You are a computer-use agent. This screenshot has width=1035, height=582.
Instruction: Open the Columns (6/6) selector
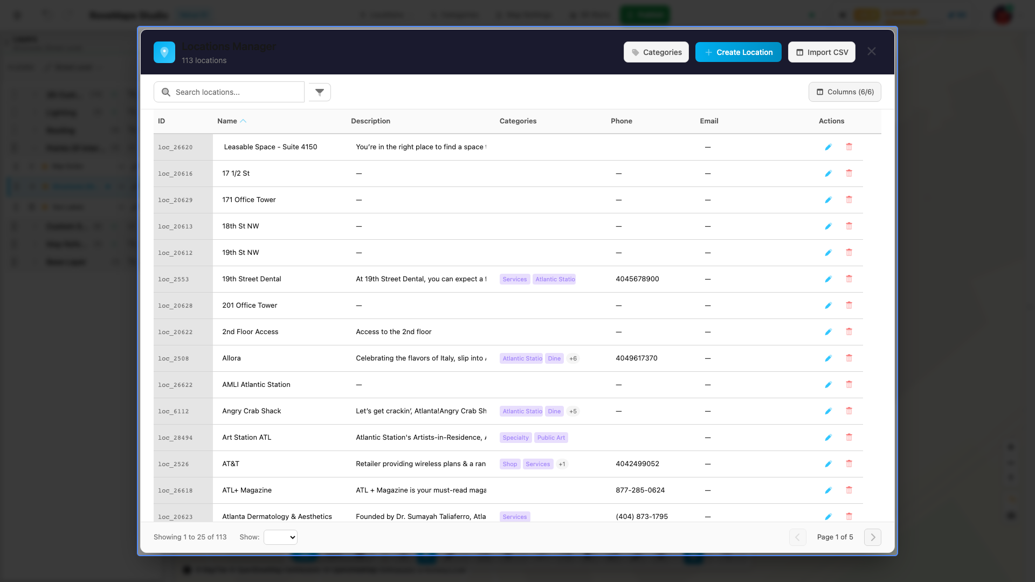[845, 92]
